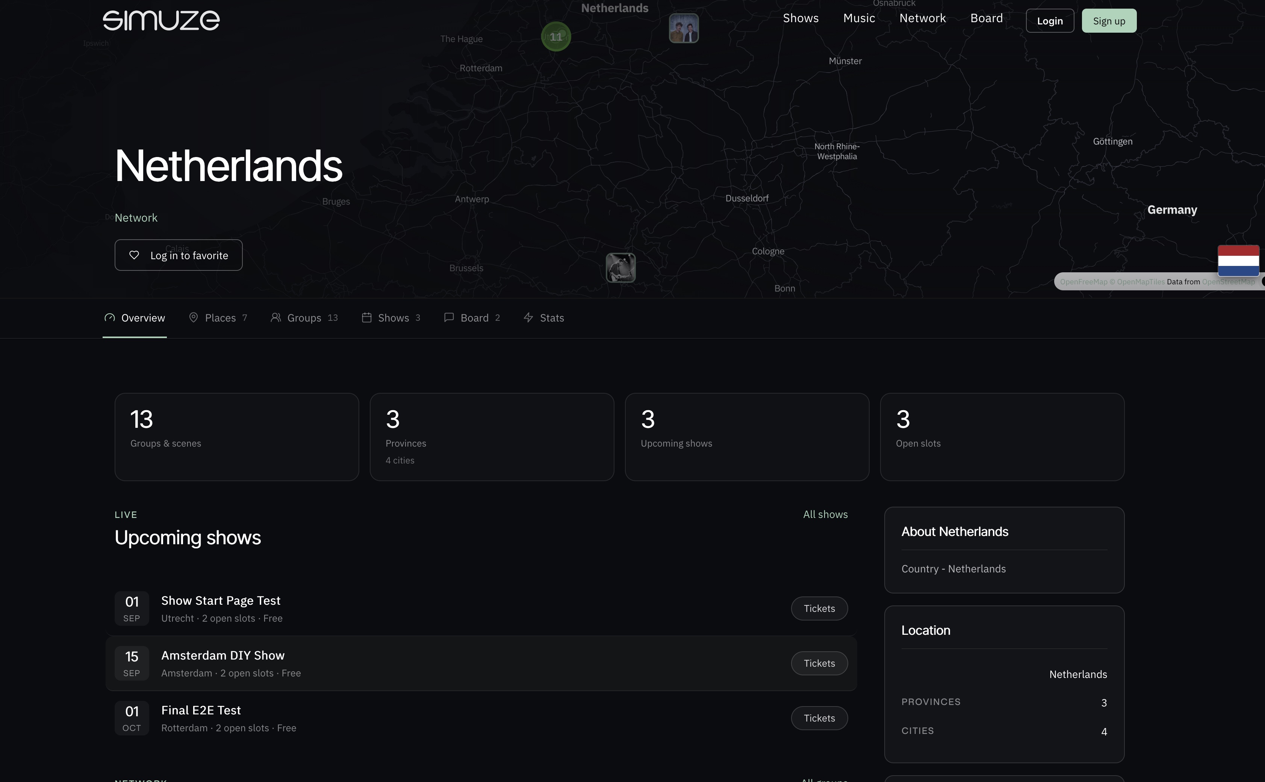Open the guitarist photo marker near Brussels

(621, 268)
